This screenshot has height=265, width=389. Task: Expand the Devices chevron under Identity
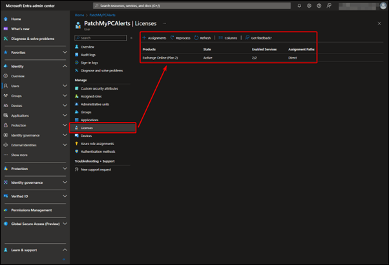point(65,106)
